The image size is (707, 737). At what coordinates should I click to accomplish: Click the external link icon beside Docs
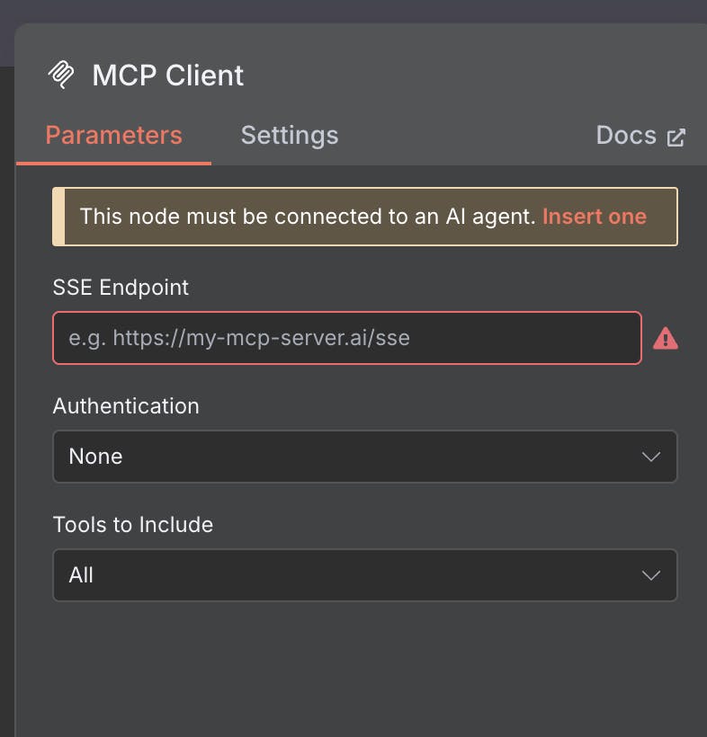tap(676, 138)
